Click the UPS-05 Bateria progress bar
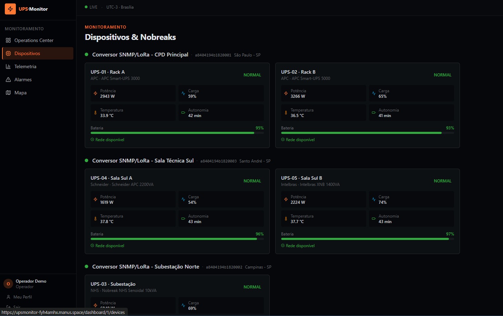The image size is (503, 316). 368,239
